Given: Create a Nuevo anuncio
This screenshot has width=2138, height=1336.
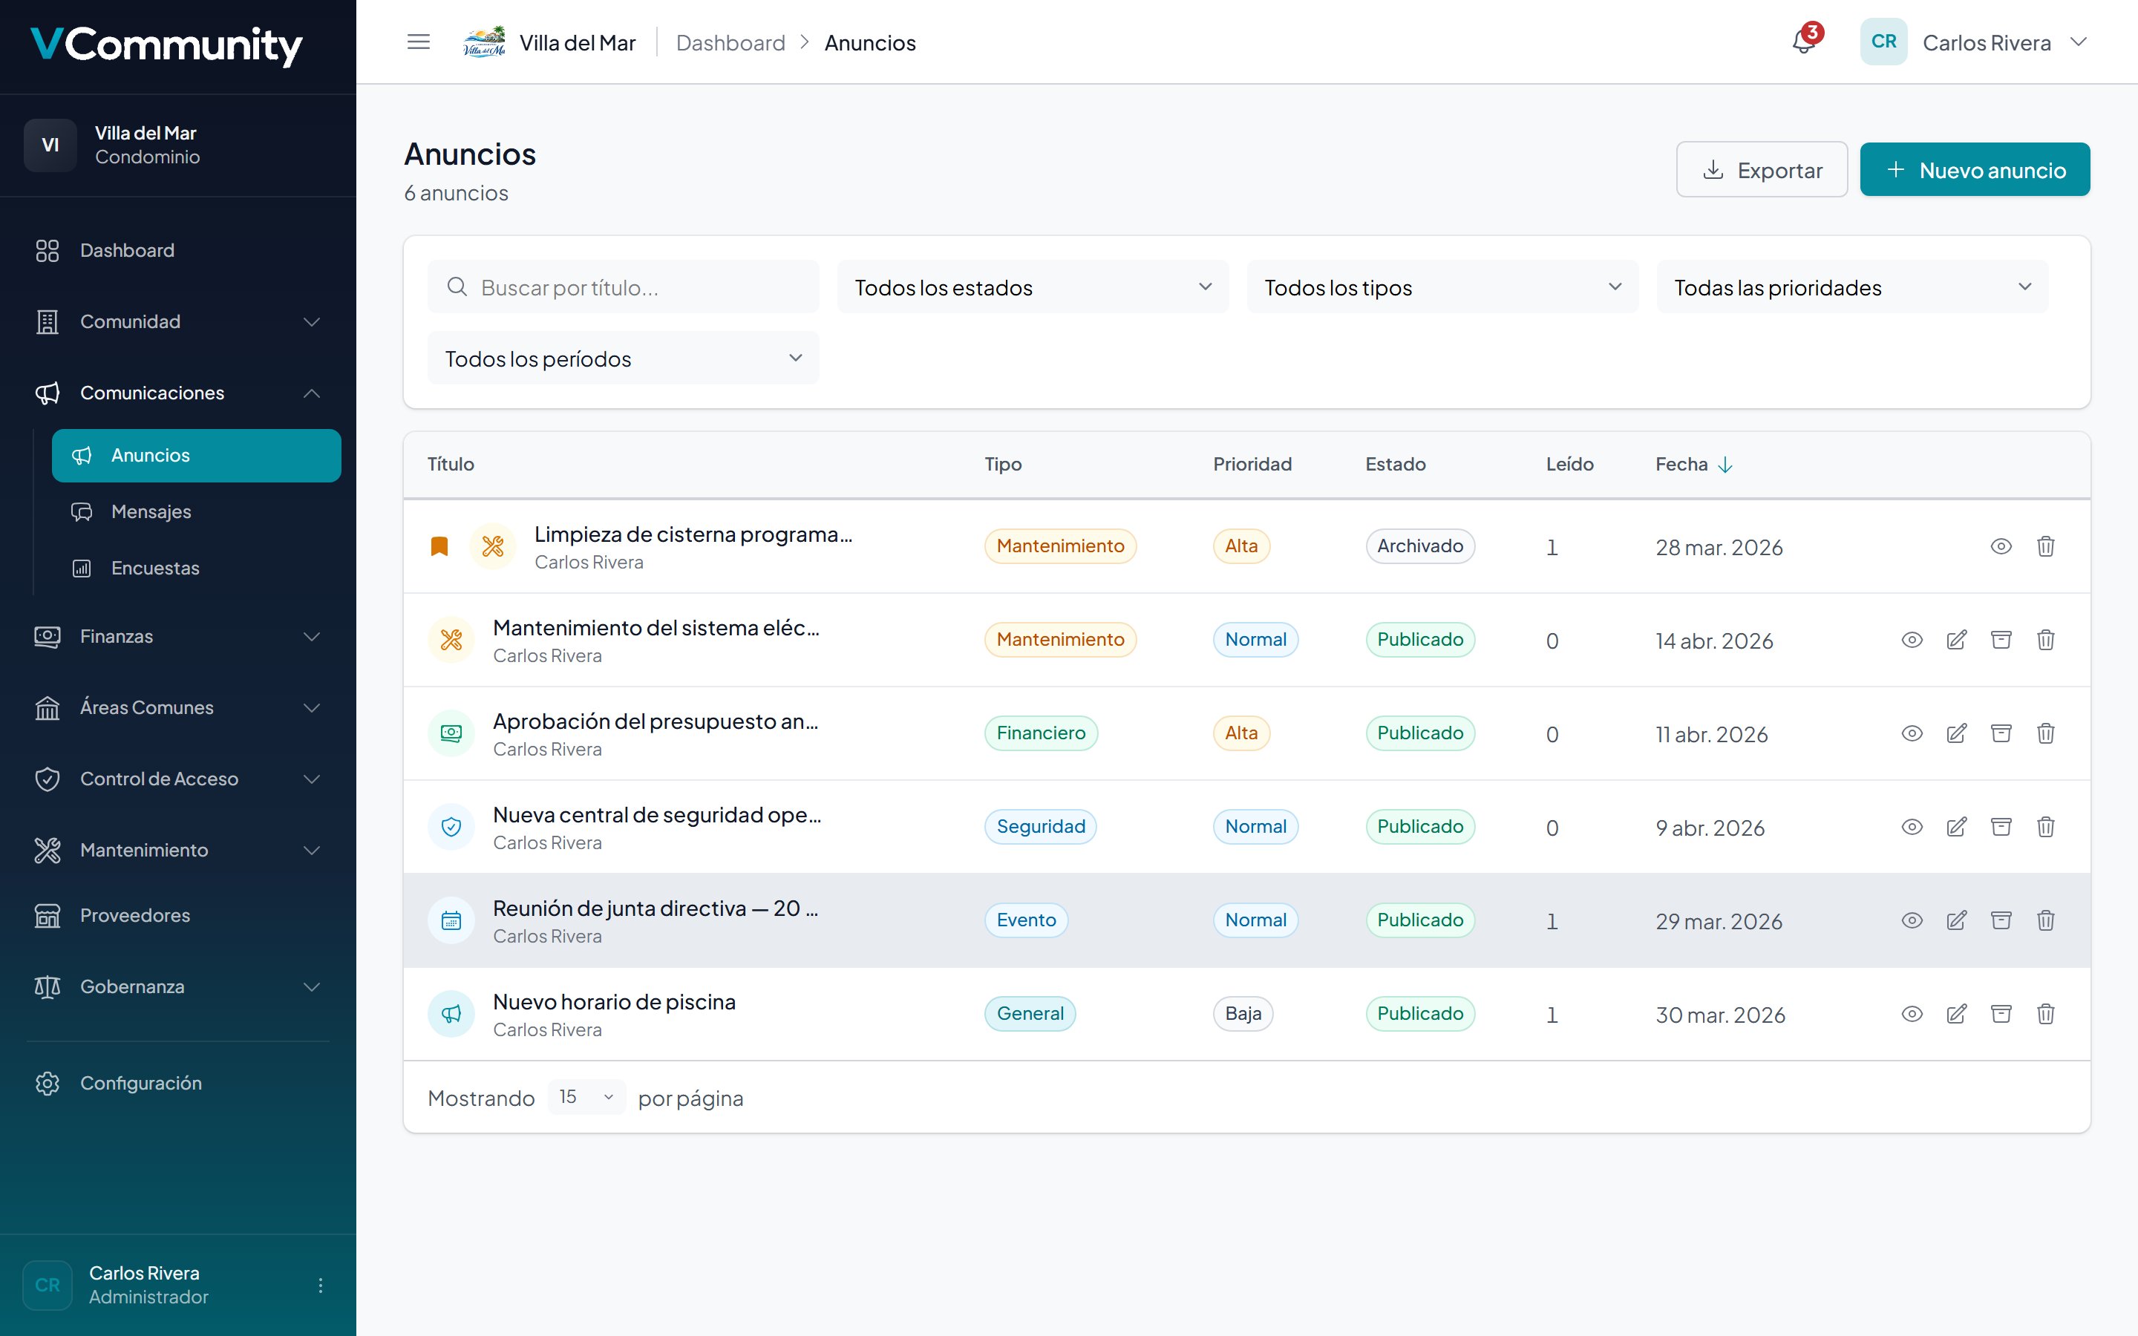Looking at the screenshot, I should click(x=1975, y=170).
